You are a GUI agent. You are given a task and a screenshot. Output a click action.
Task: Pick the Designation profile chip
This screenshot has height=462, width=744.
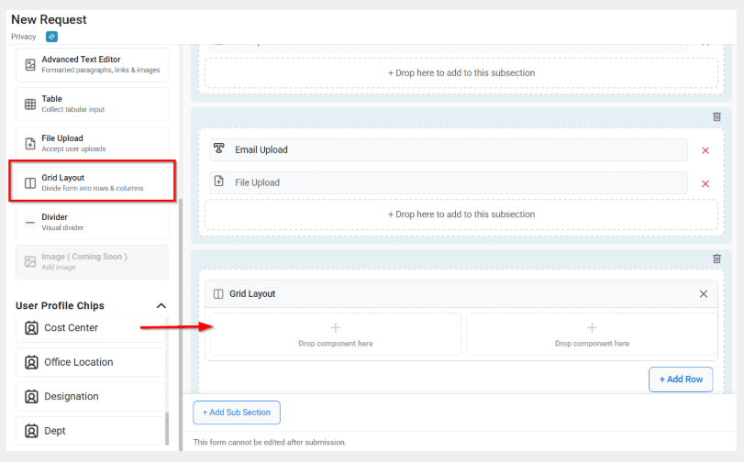[92, 397]
